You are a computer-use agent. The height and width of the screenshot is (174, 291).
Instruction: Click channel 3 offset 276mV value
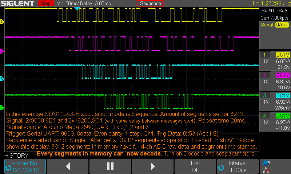click(x=283, y=108)
